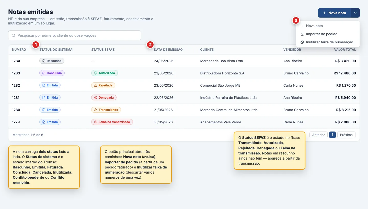Open note number 1284

(x=16, y=61)
